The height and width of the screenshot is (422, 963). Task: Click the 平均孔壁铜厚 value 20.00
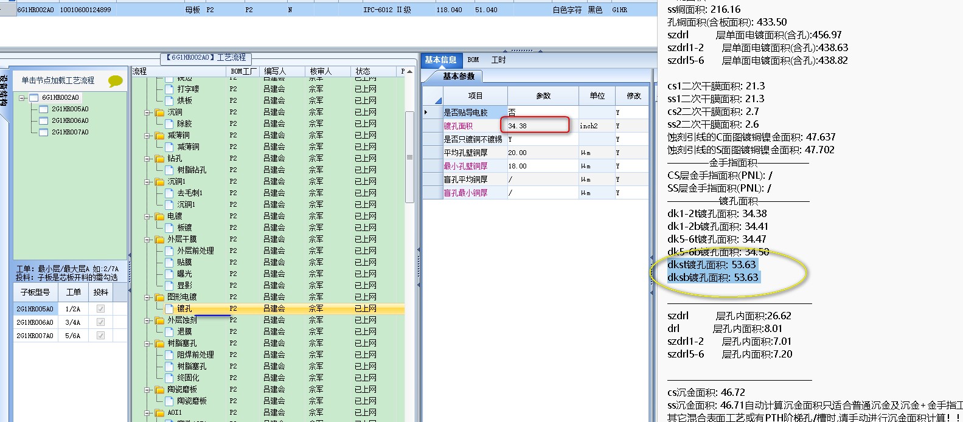[x=543, y=153]
